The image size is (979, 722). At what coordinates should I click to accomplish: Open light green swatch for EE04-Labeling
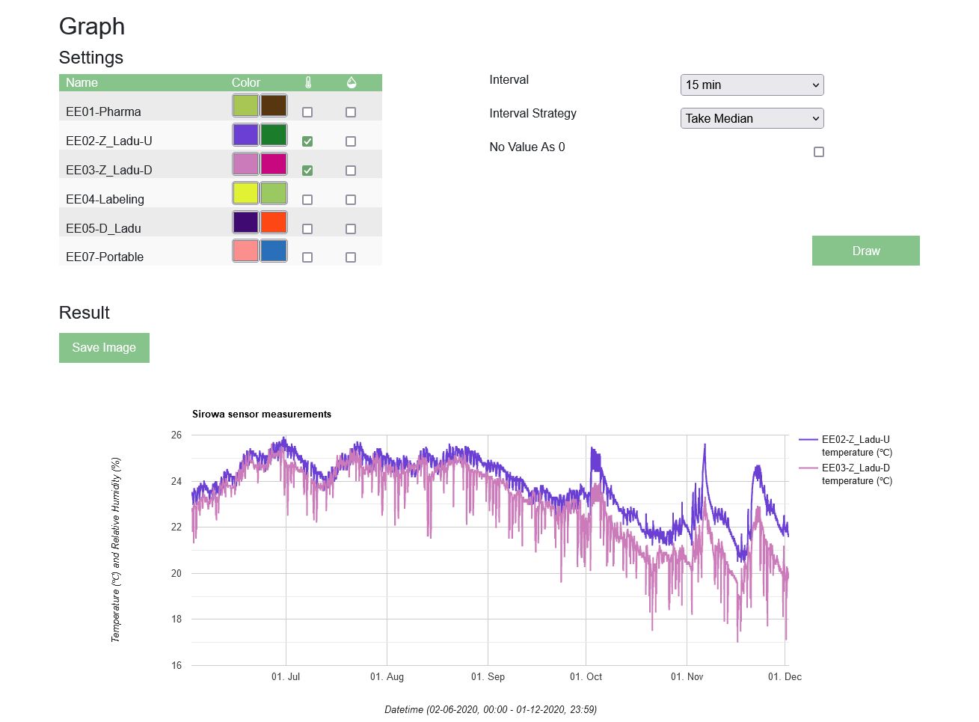click(274, 193)
